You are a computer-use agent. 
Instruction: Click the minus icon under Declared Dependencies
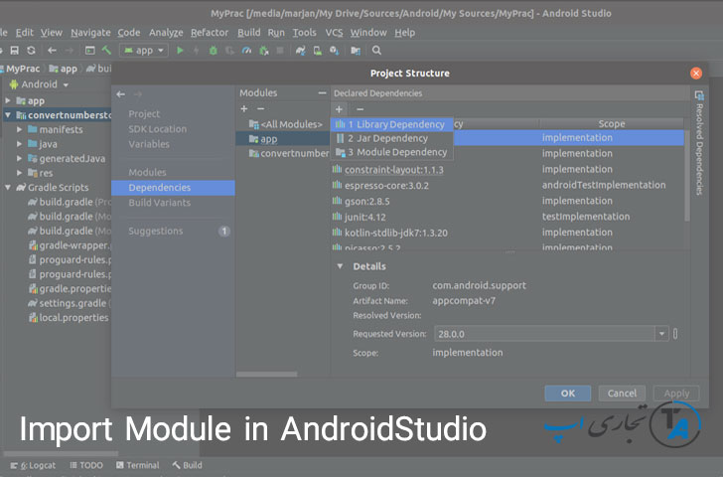tap(361, 109)
